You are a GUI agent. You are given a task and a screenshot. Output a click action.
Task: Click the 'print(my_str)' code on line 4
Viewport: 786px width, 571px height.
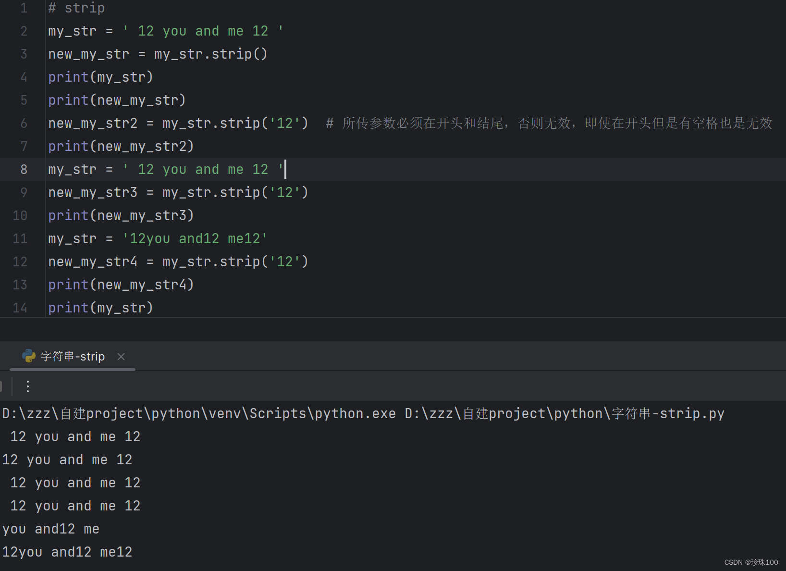100,77
